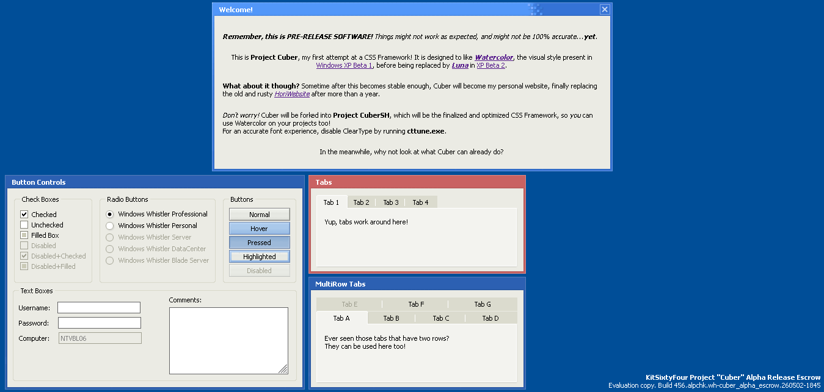Click the 'Username:' label
The width and height of the screenshot is (824, 392).
(x=34, y=308)
